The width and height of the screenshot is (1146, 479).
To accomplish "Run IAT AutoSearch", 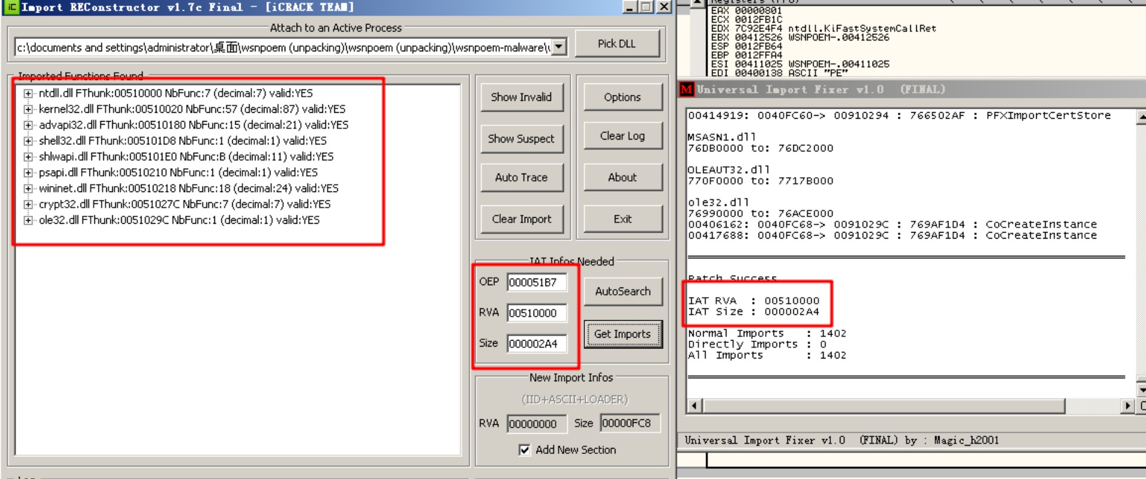I will click(x=623, y=291).
